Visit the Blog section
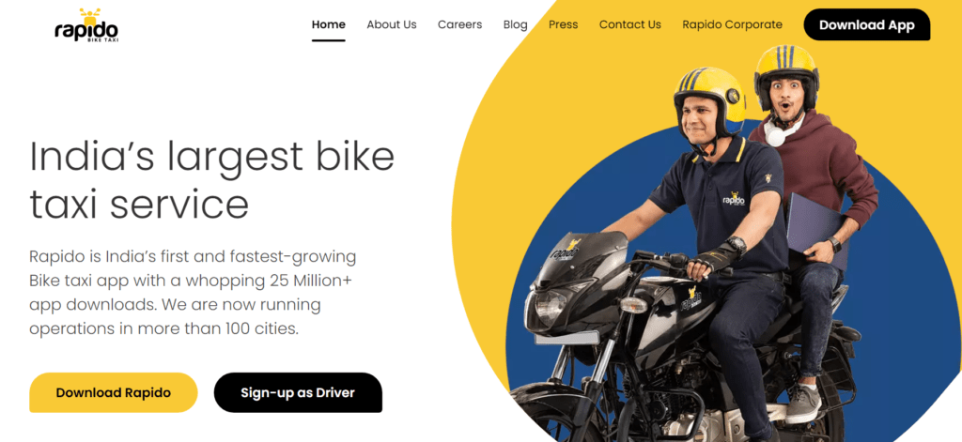The height and width of the screenshot is (442, 962). pos(516,24)
